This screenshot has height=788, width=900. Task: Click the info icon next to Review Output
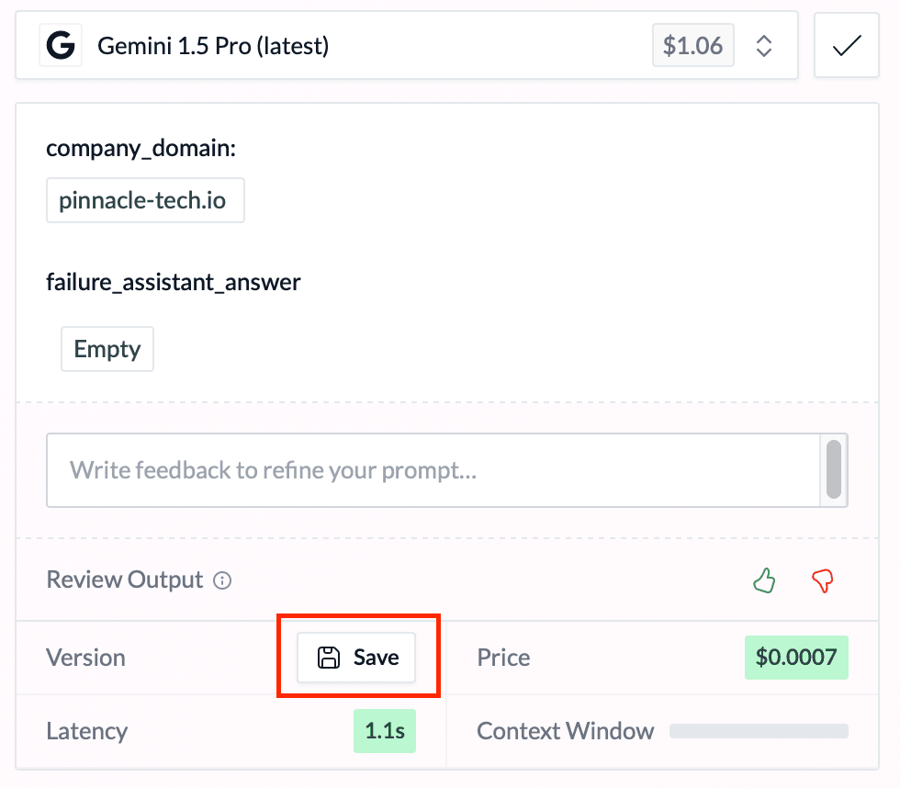tap(222, 580)
